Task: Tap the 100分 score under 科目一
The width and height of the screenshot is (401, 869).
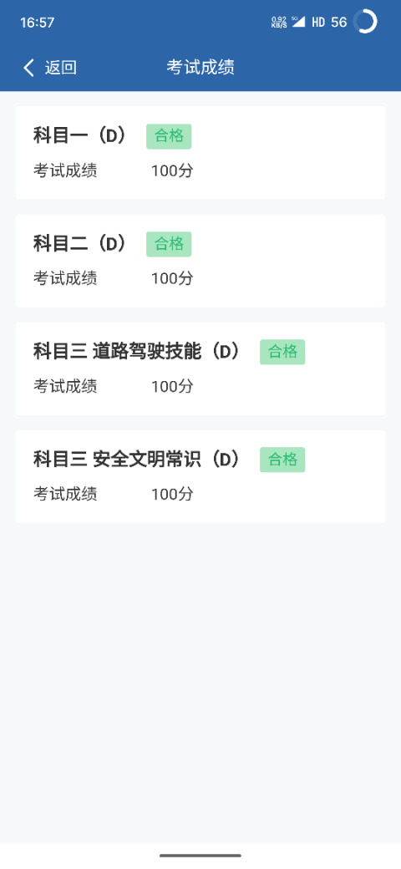Action: (x=172, y=170)
